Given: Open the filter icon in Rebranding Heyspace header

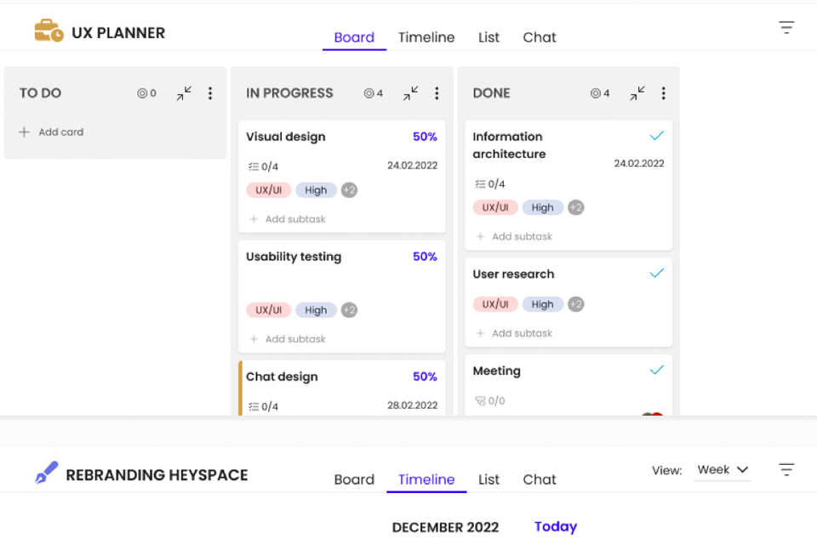Looking at the screenshot, I should click(786, 470).
